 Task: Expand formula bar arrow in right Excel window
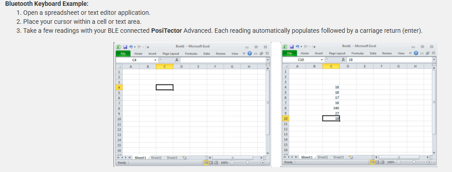click(434, 59)
